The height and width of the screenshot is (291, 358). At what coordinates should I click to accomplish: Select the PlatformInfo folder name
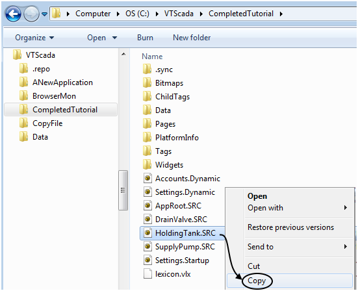point(177,138)
